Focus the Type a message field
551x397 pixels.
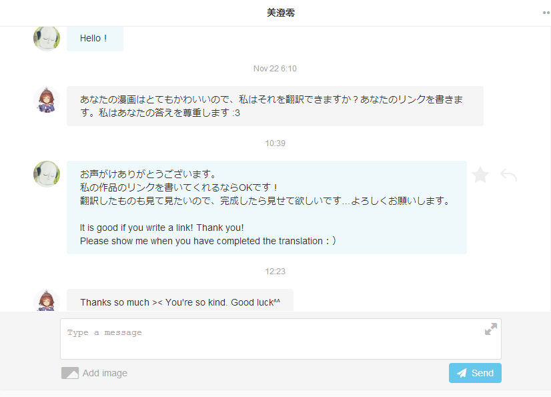280,339
